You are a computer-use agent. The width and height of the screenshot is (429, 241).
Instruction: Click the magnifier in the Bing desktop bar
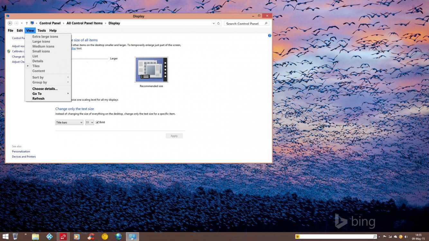[x=374, y=237]
